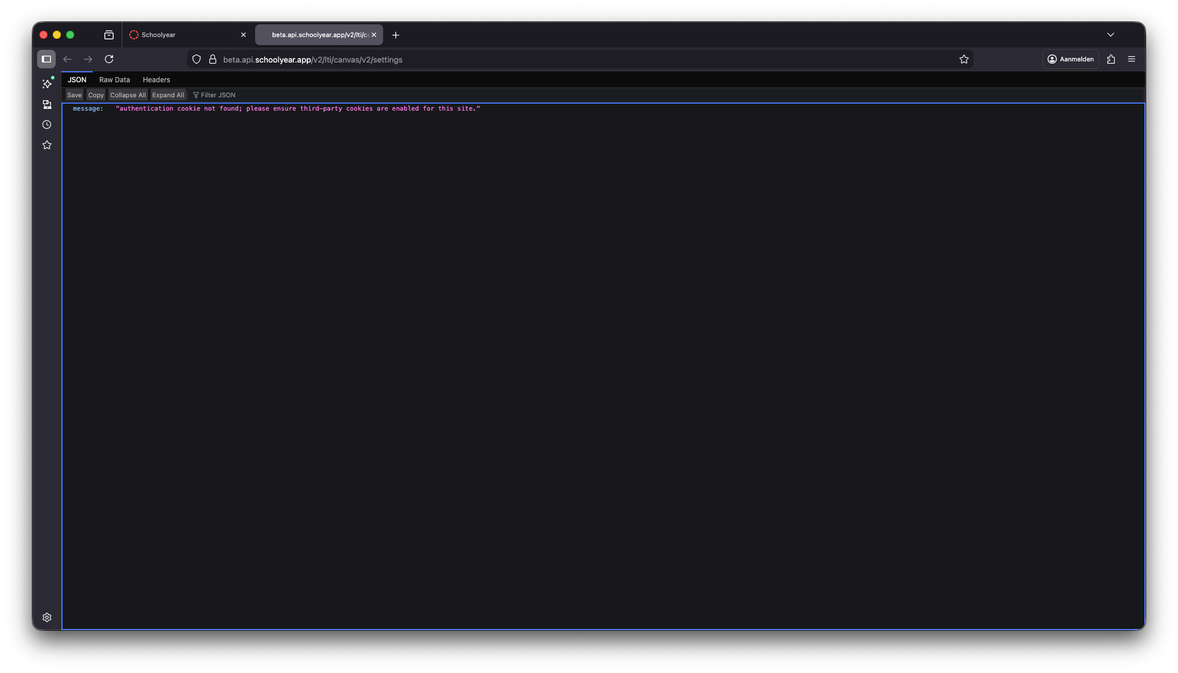Bookmark this page with the star
Image resolution: width=1178 pixels, height=673 pixels.
[x=964, y=59]
